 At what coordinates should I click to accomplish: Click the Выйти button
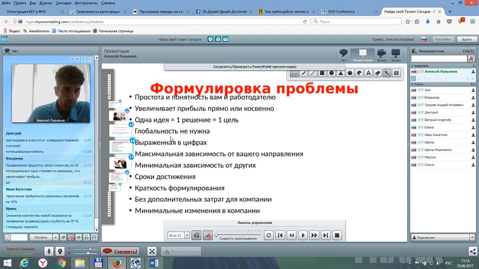[x=467, y=39]
